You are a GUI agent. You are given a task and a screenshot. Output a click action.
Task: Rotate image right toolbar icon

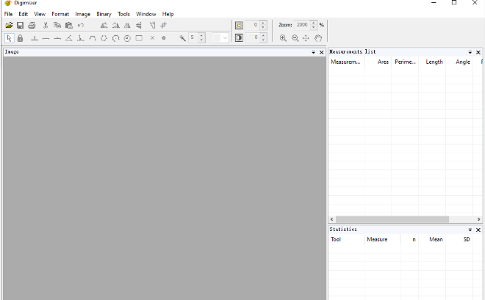[x=115, y=26]
